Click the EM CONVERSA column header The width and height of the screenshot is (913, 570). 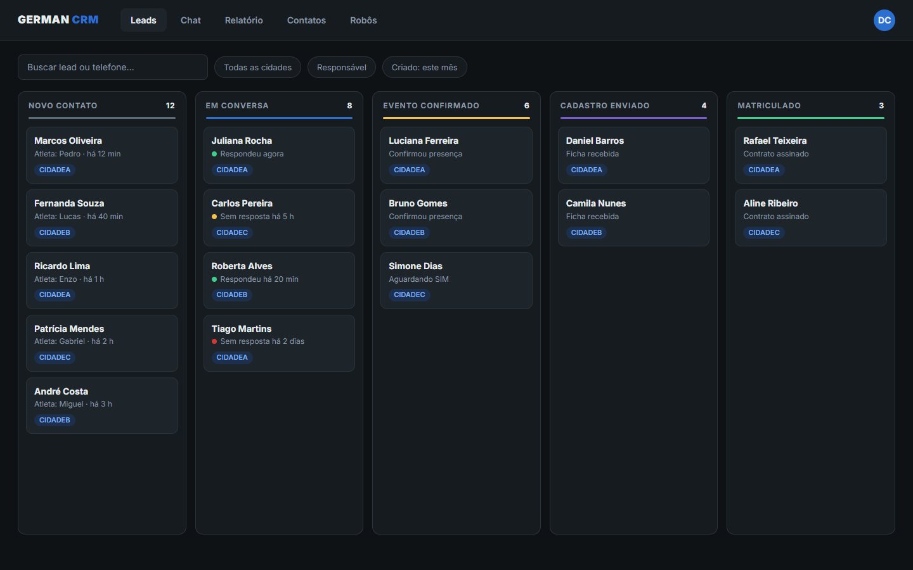click(237, 106)
